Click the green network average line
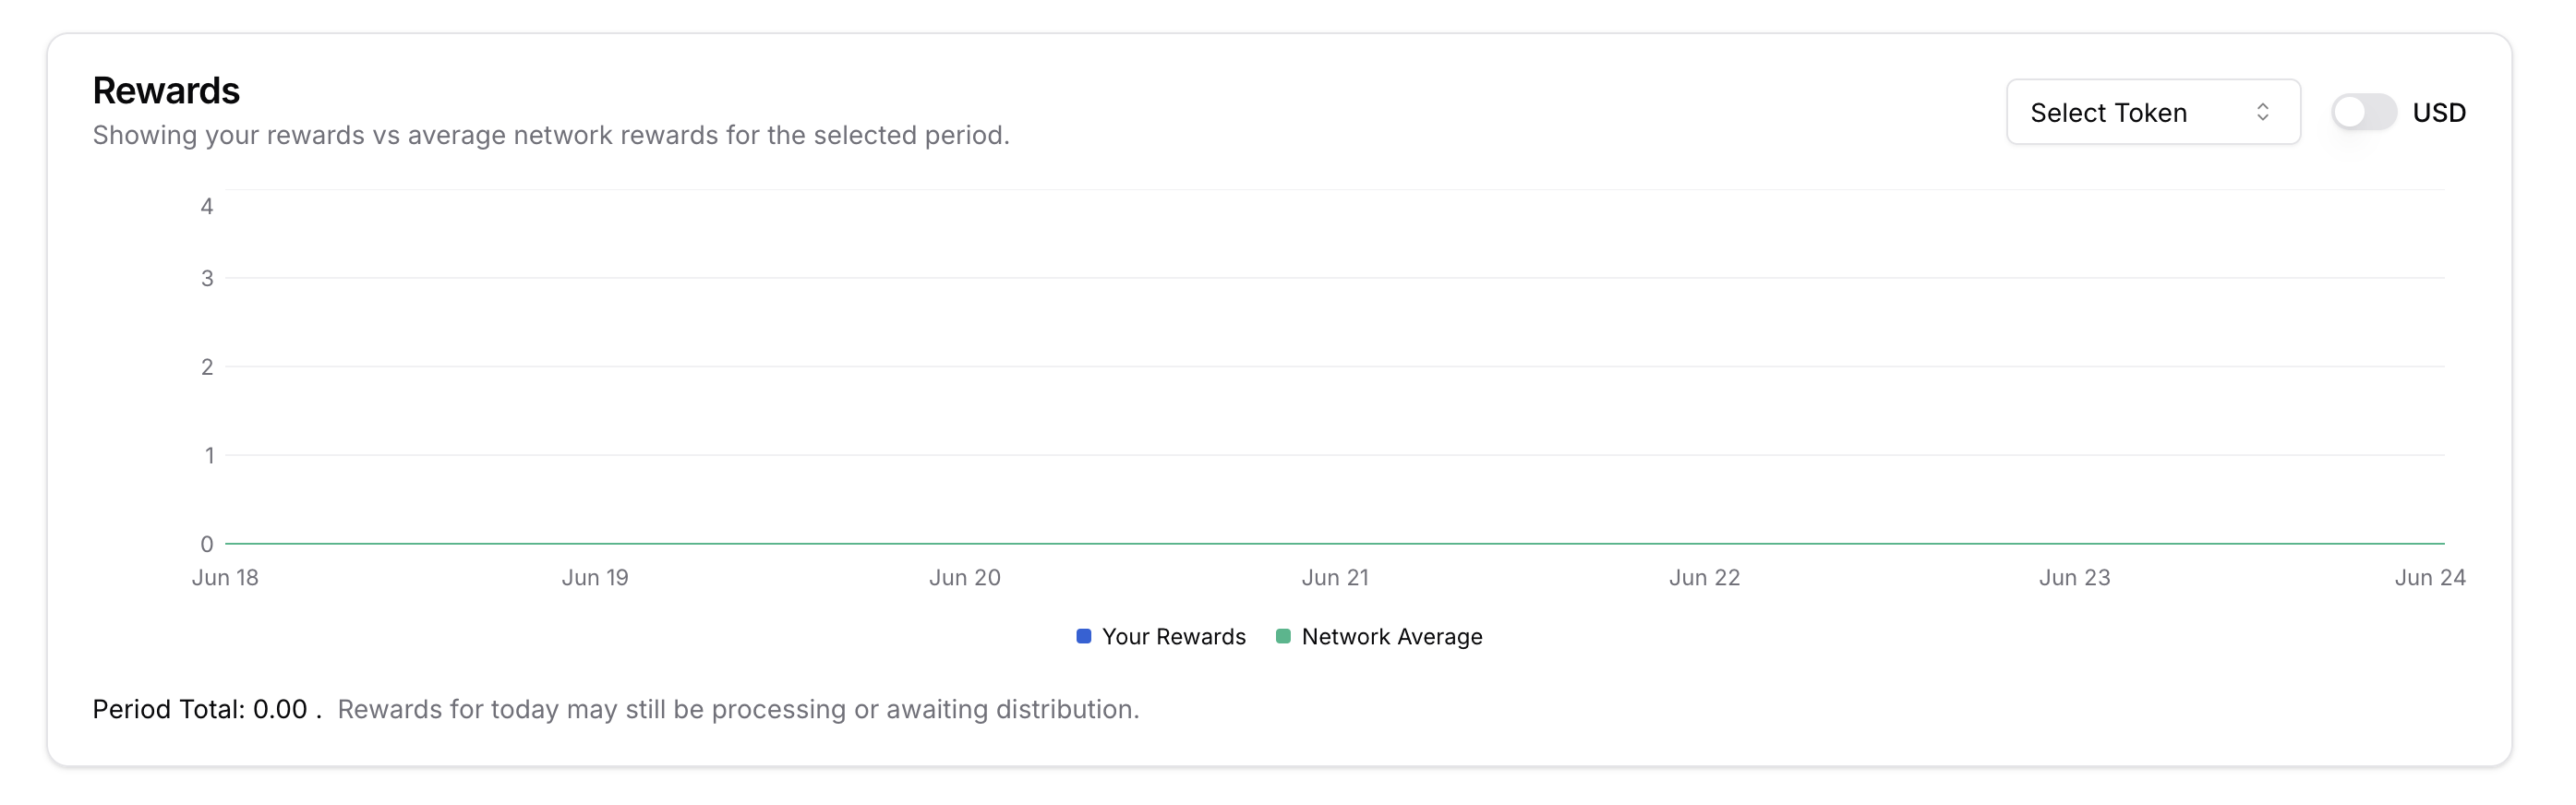The width and height of the screenshot is (2576, 805). click(x=1335, y=543)
